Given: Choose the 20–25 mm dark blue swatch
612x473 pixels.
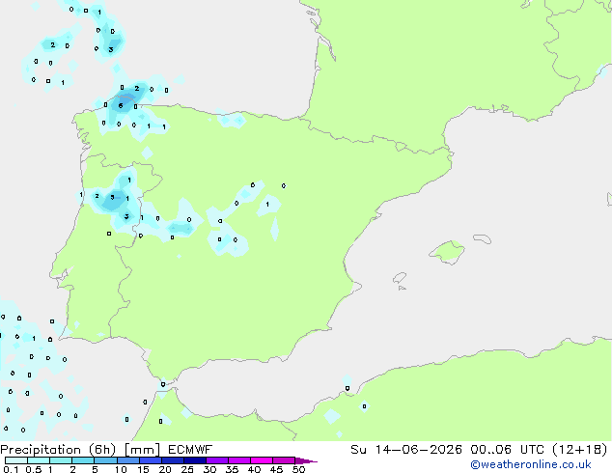Looking at the screenshot, I should pos(173,460).
